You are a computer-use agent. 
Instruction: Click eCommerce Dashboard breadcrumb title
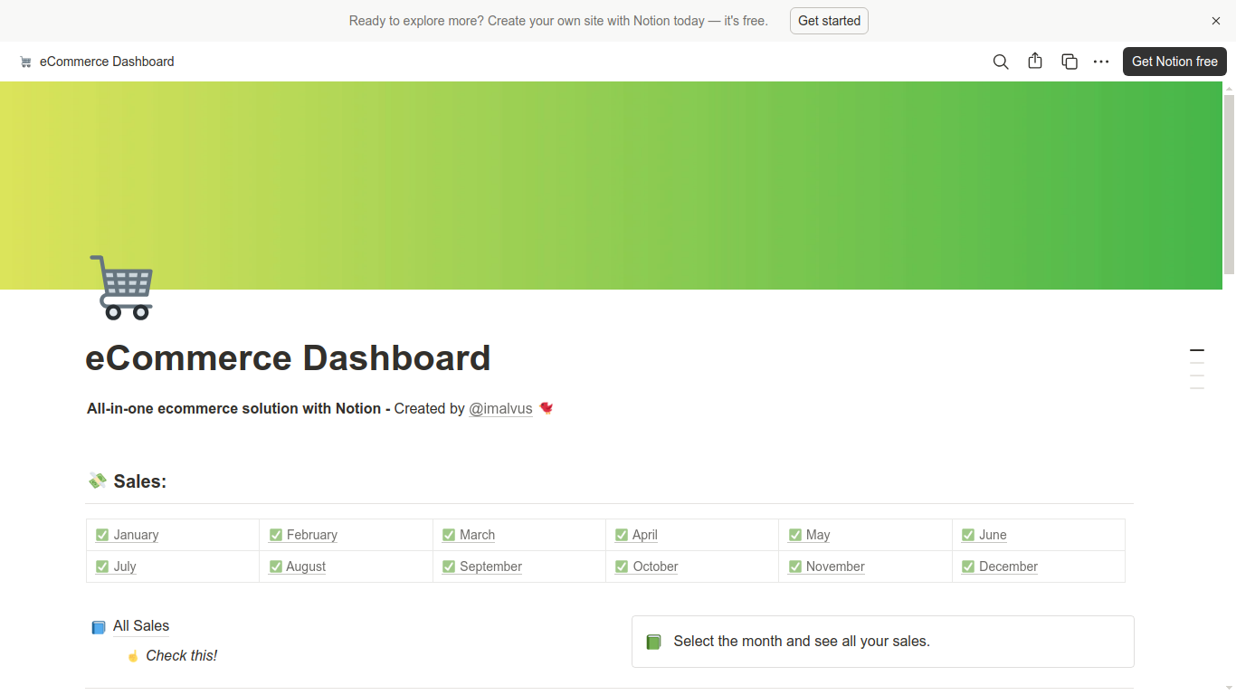pyautogui.click(x=107, y=62)
